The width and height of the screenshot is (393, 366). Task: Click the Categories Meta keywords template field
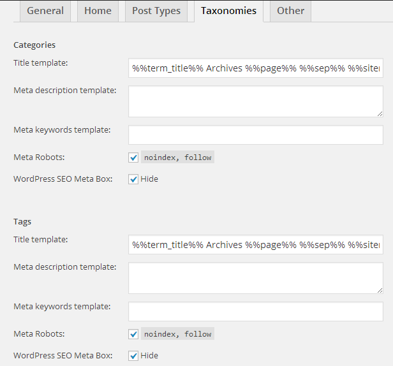(x=256, y=135)
